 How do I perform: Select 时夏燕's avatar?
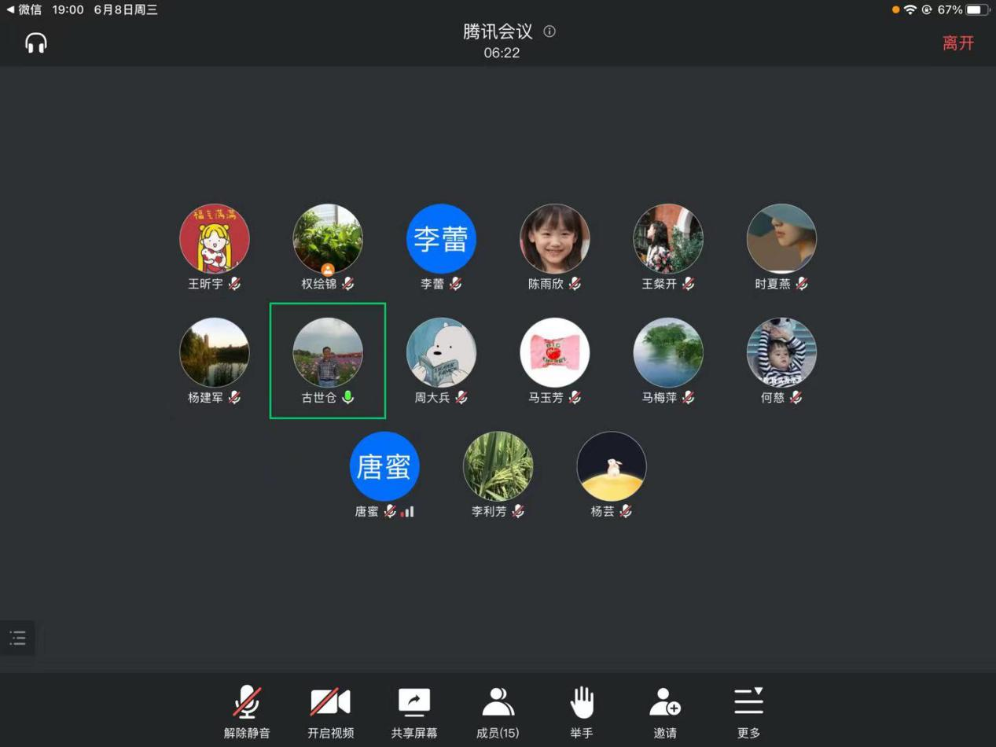781,239
